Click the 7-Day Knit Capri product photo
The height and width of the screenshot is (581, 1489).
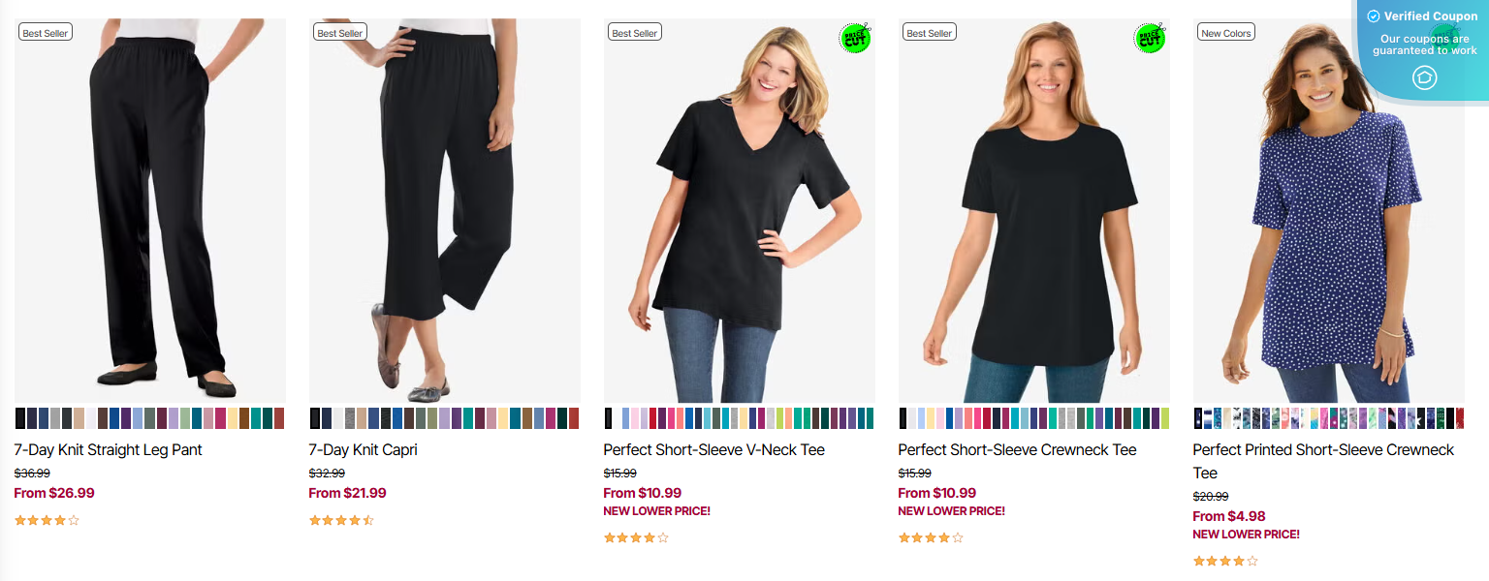pyautogui.click(x=444, y=213)
